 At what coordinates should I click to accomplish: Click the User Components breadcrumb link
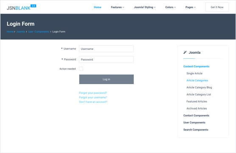click(39, 32)
